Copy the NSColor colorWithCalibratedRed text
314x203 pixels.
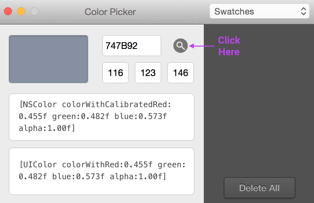(x=102, y=117)
